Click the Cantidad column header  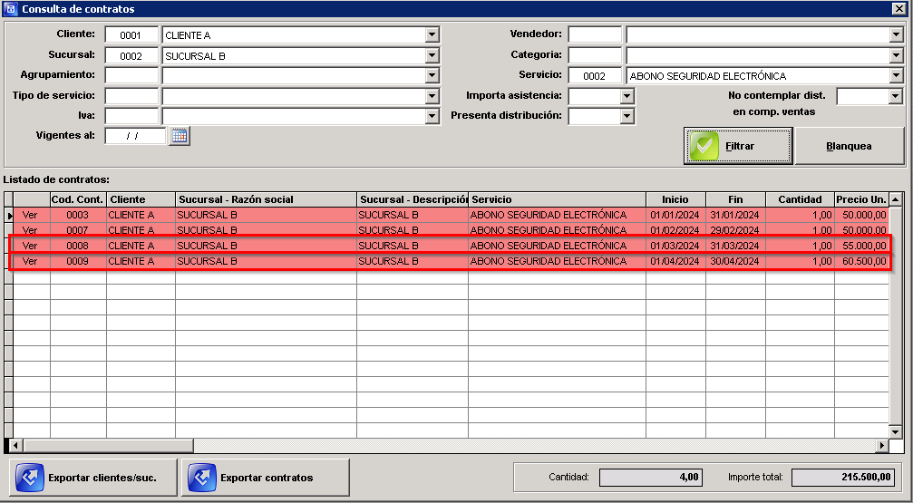coord(800,199)
